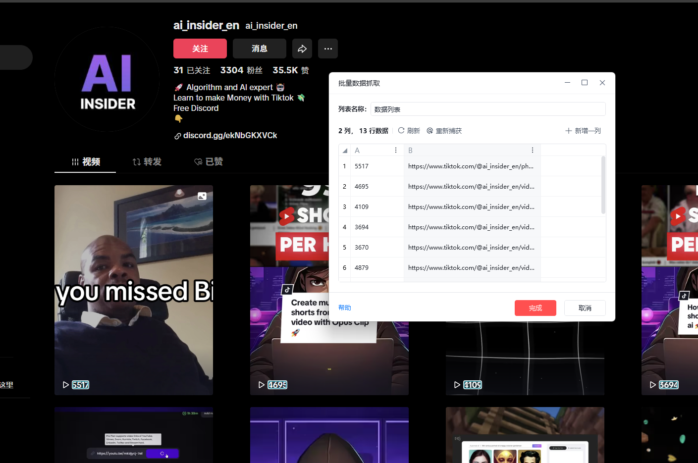Click play count icon on 5517 video

[66, 385]
